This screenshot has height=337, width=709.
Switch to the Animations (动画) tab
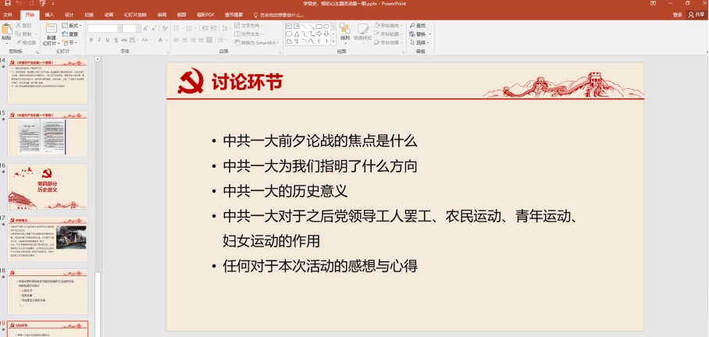click(109, 15)
